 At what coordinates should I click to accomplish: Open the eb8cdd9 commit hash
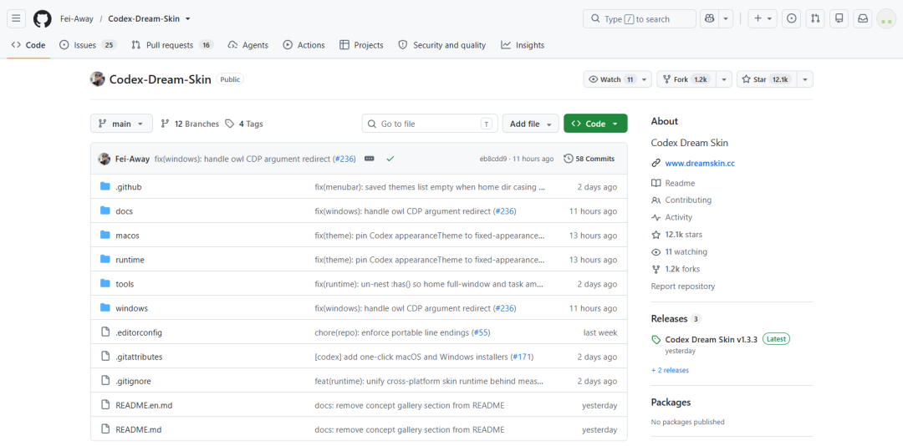[493, 159]
